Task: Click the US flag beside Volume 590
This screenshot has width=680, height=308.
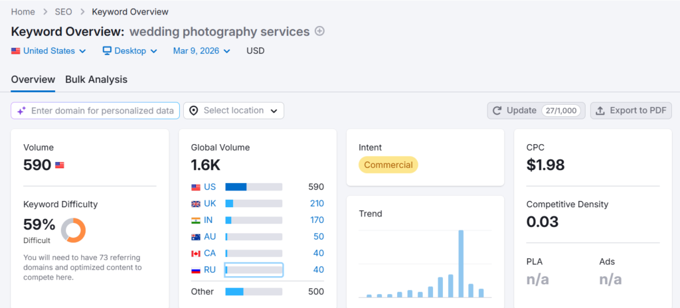Action: pos(60,165)
